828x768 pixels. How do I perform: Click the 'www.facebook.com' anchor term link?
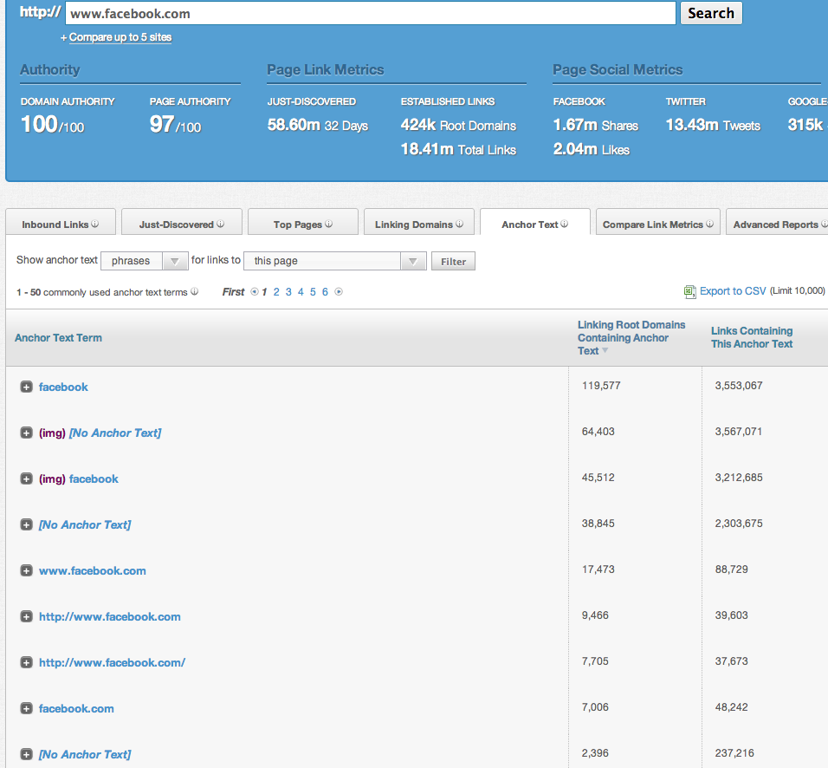coord(93,571)
